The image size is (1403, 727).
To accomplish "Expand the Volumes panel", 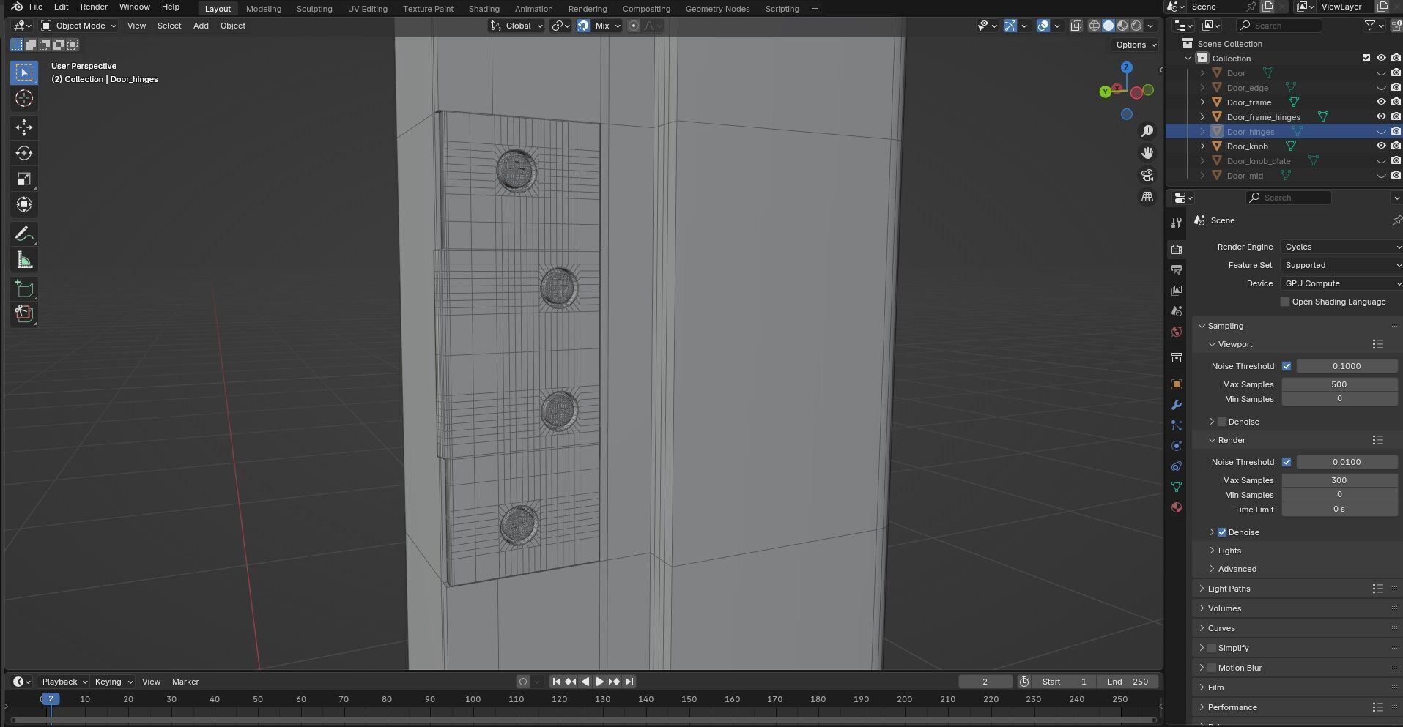I will (1224, 608).
